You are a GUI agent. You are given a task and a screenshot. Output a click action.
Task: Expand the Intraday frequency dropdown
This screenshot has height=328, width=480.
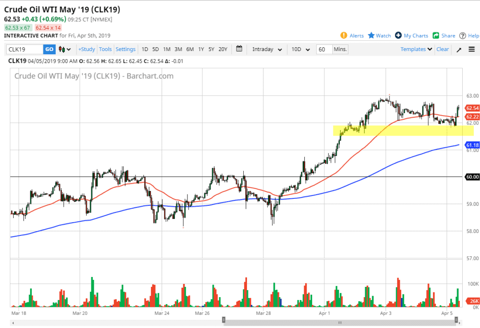tap(267, 49)
